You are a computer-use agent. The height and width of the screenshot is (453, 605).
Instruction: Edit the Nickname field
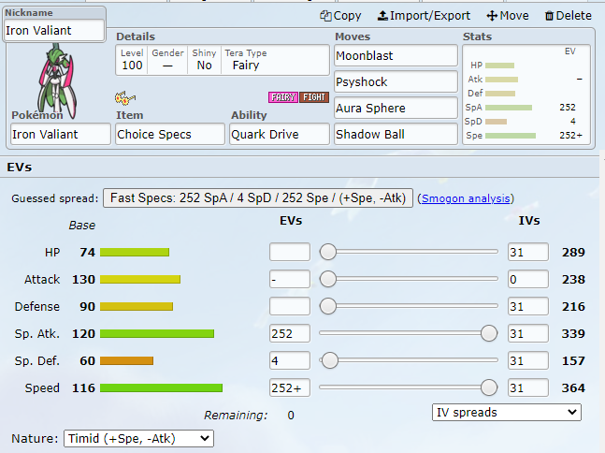[x=54, y=31]
